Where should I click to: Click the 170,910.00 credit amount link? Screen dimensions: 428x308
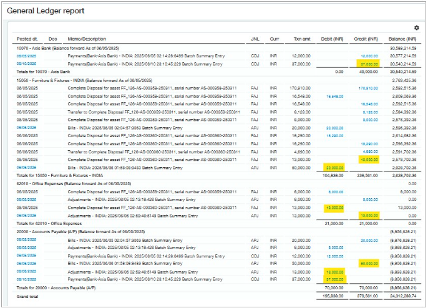pos(368,88)
